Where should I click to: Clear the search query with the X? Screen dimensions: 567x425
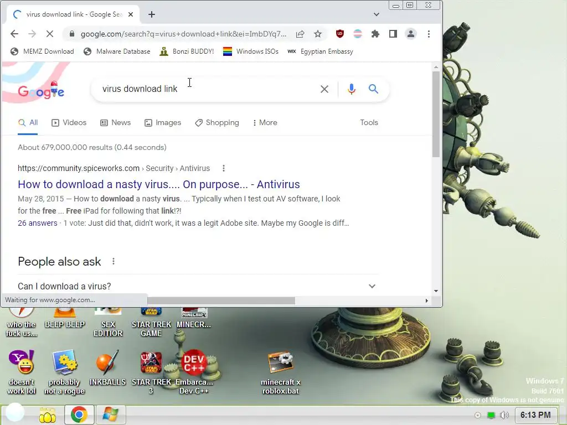[x=324, y=89]
